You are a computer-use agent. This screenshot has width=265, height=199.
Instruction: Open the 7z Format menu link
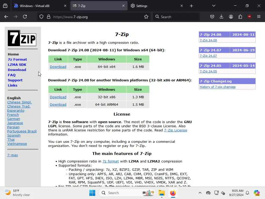coord(17,59)
